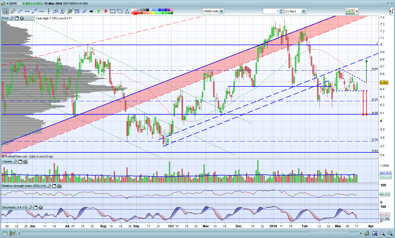Image resolution: width=395 pixels, height=238 pixels.
Task: Click the zoom out magnifier
Action: [x=382, y=233]
